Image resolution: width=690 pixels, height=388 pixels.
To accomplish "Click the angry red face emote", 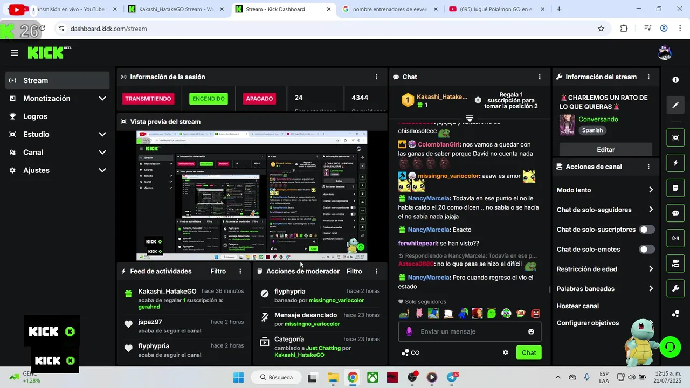I will click(x=535, y=313).
